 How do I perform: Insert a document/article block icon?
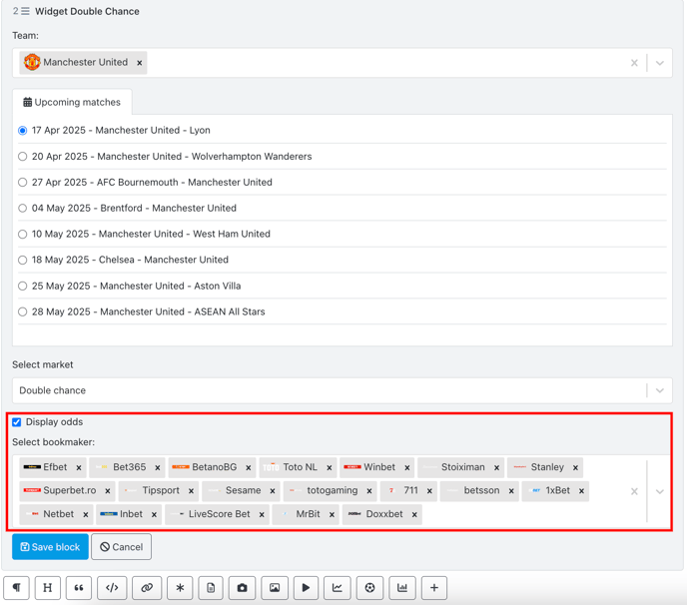pos(211,587)
